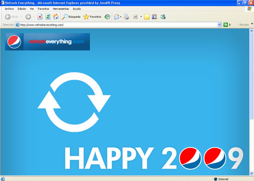Screen dimensions: 254x181
Task: Edit page with Word icon
Action: coord(135,17)
